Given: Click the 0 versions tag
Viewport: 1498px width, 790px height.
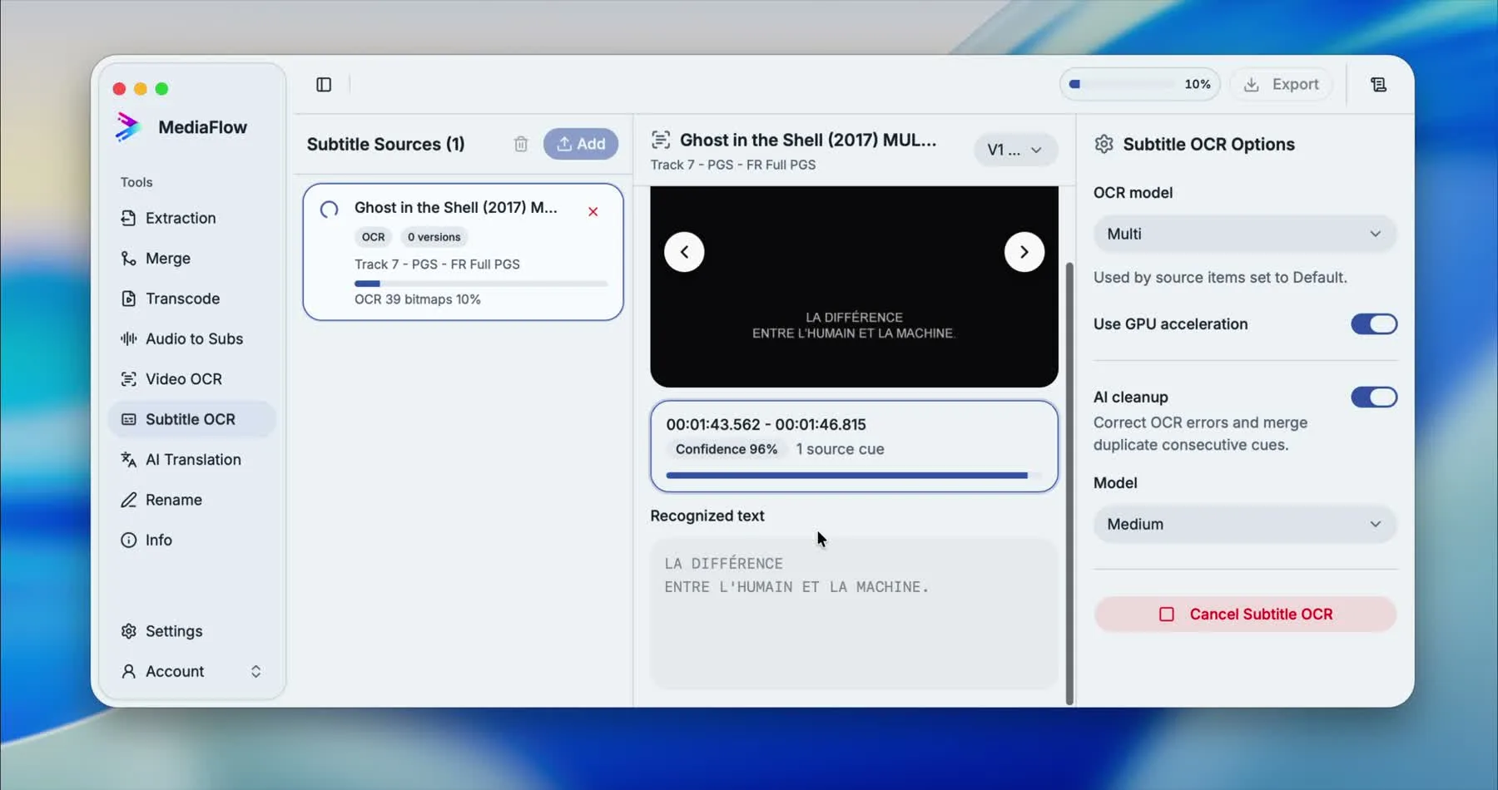Looking at the screenshot, I should [434, 237].
